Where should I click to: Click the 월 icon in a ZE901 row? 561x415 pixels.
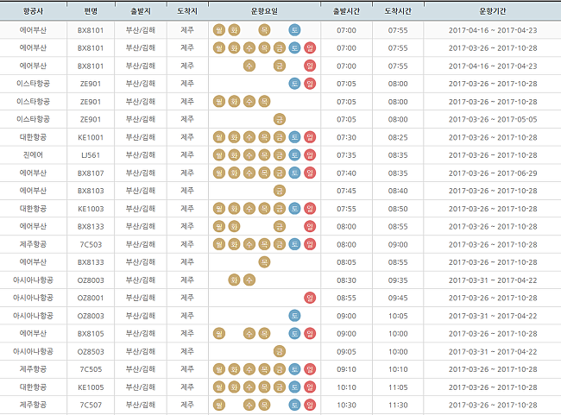pyautogui.click(x=219, y=102)
